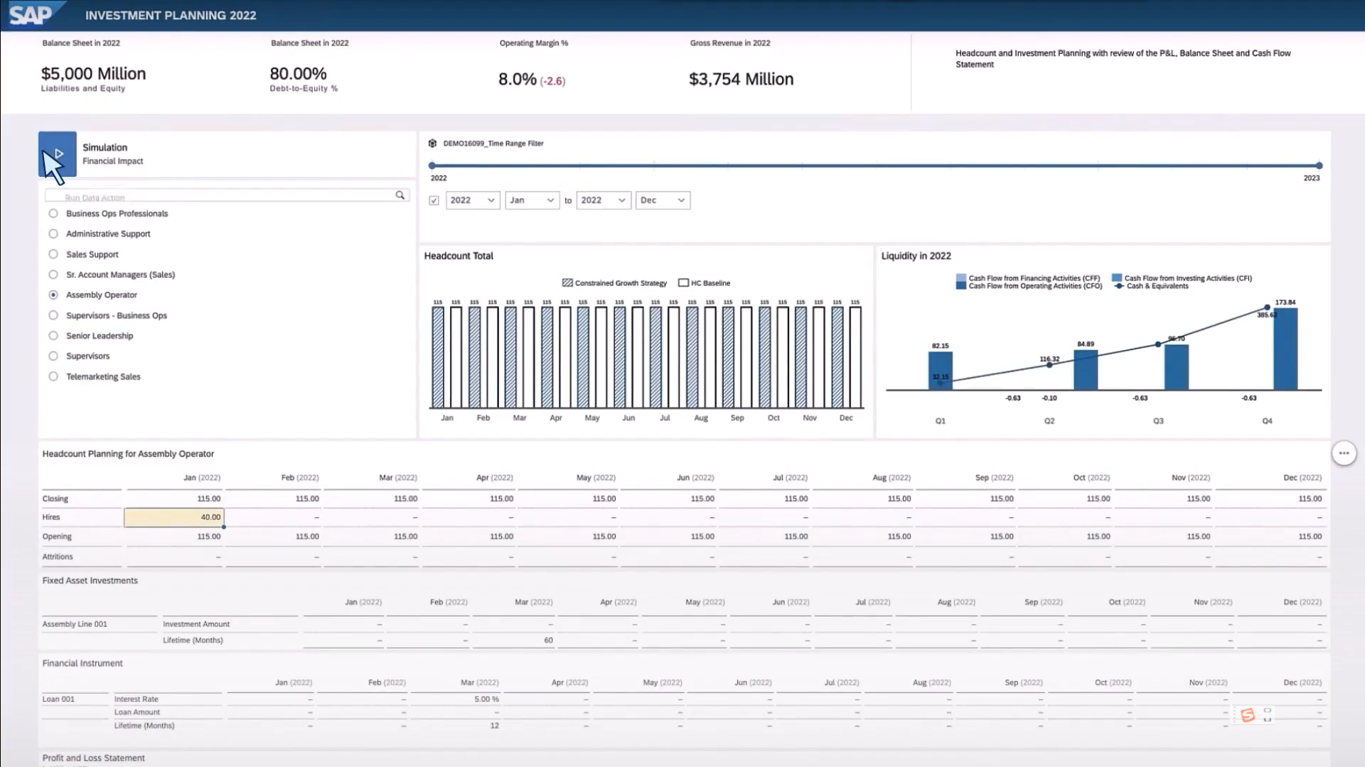Click the Run Data Action search field

(220, 196)
